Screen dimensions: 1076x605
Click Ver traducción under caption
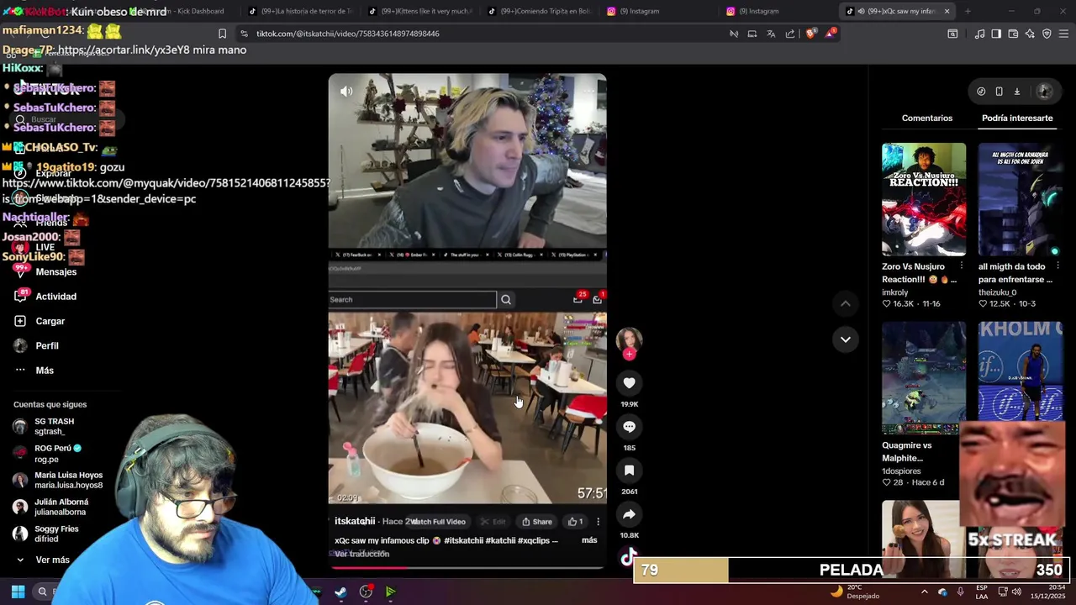361,554
